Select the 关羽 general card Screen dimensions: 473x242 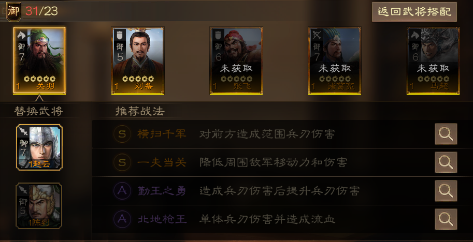(39, 61)
